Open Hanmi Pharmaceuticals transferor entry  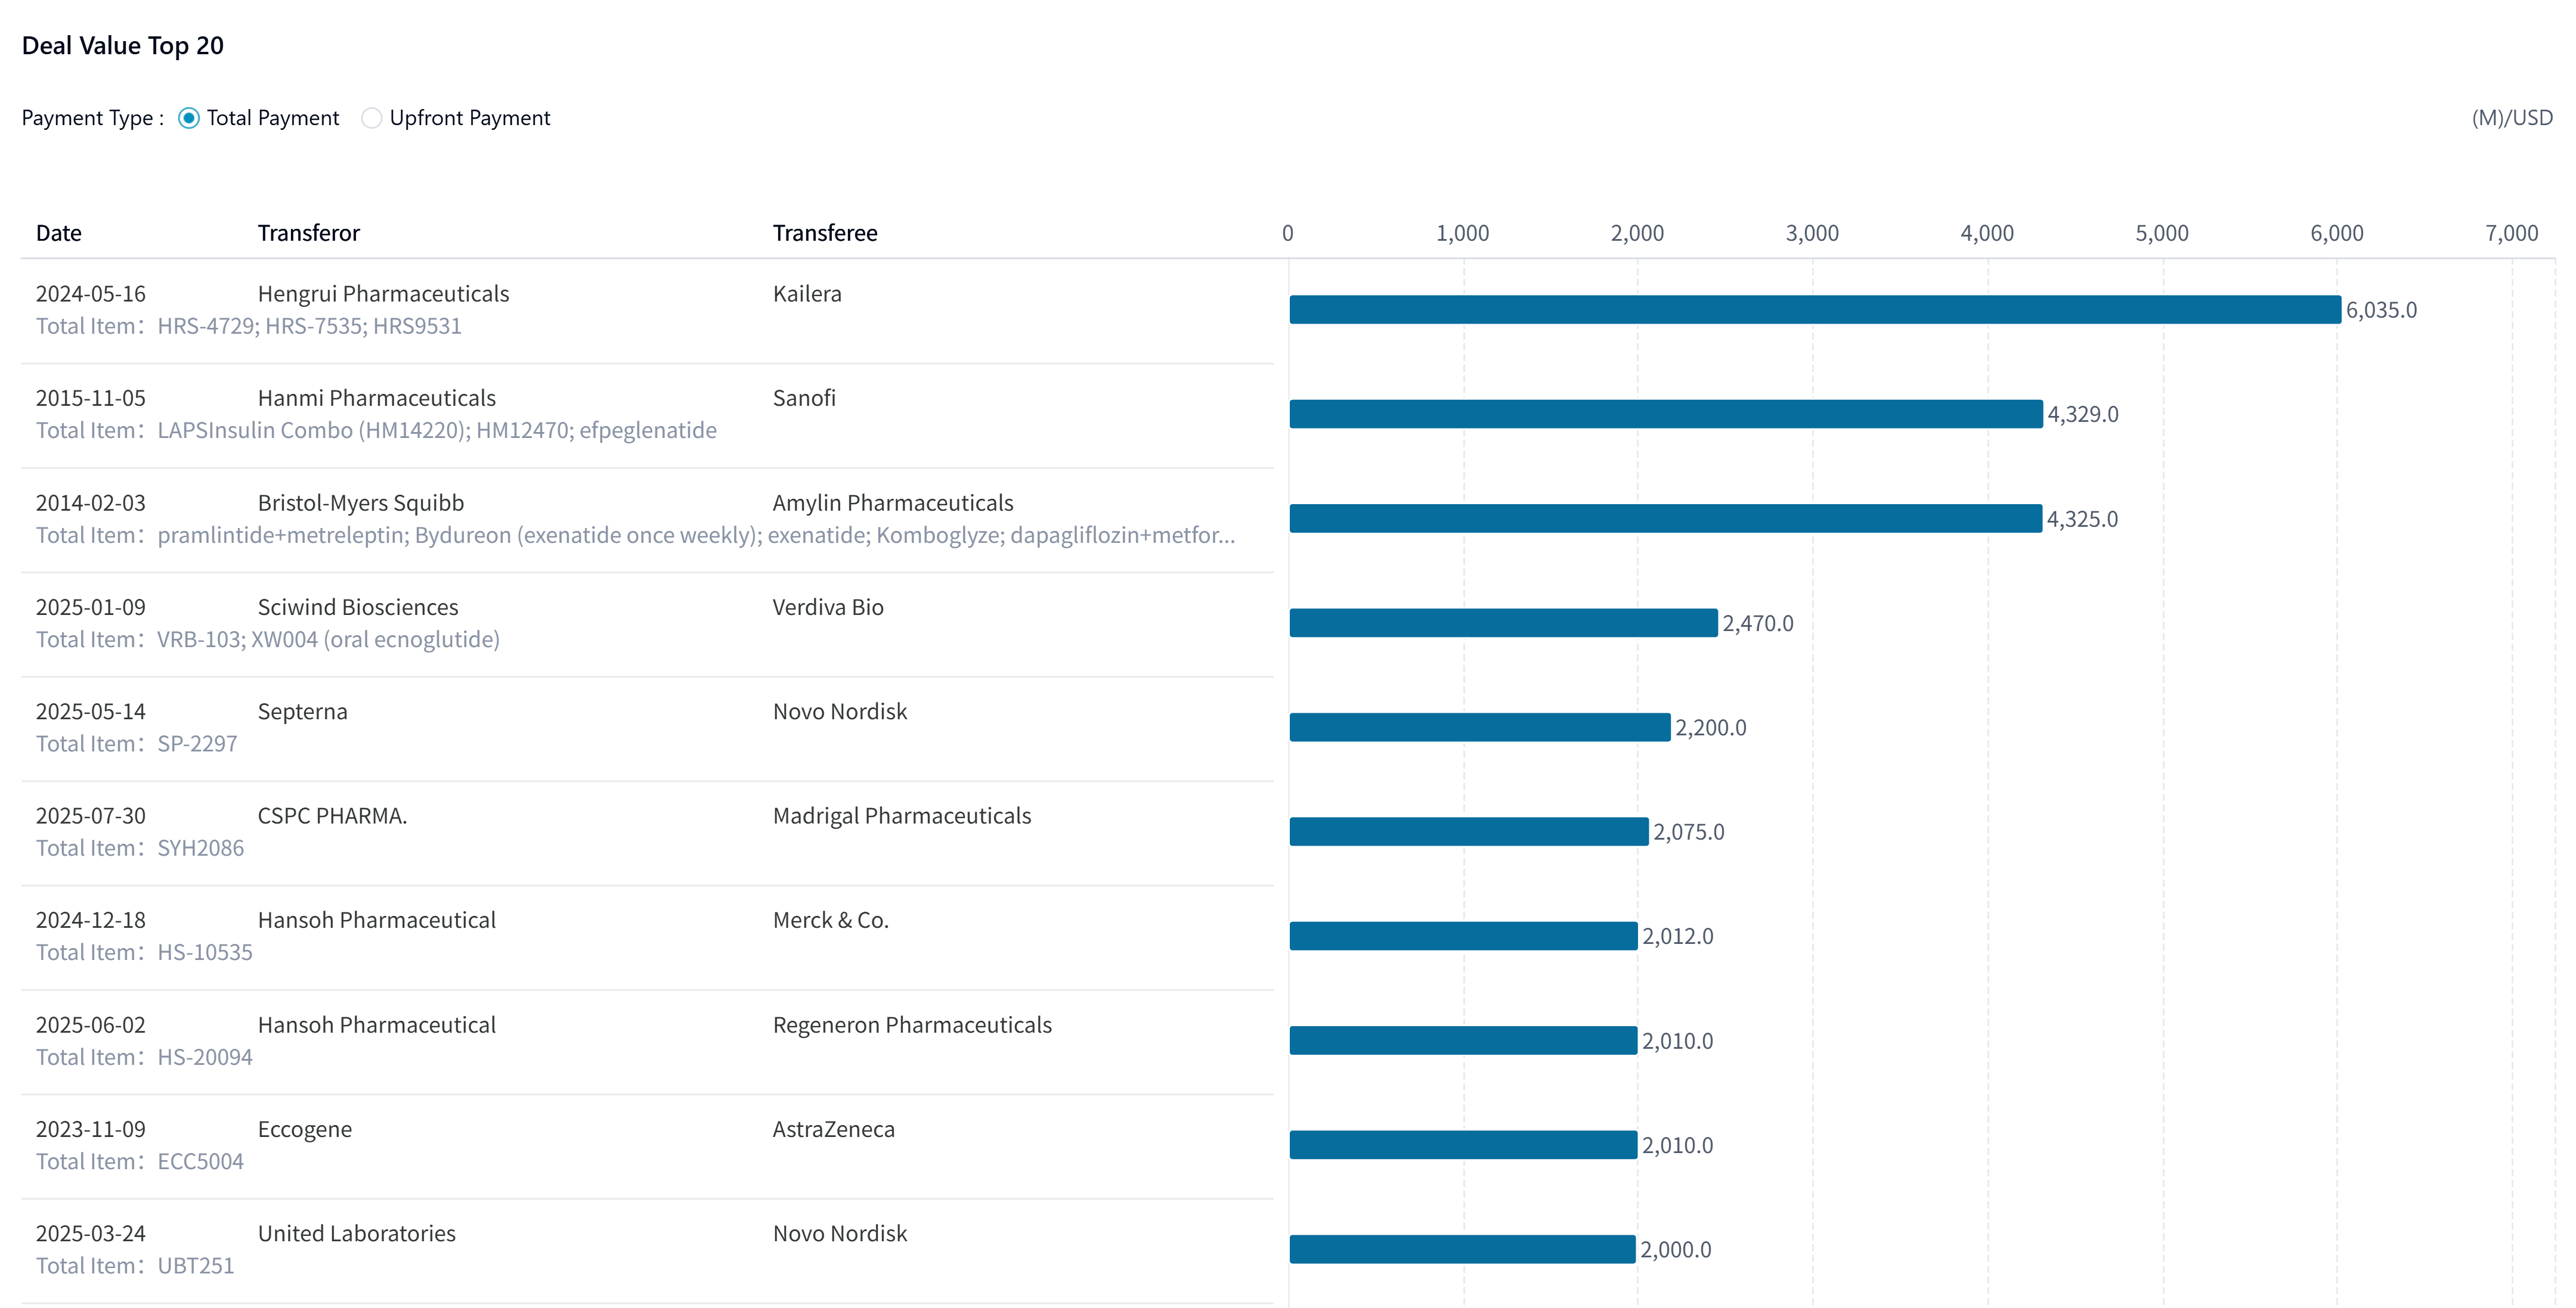(377, 397)
